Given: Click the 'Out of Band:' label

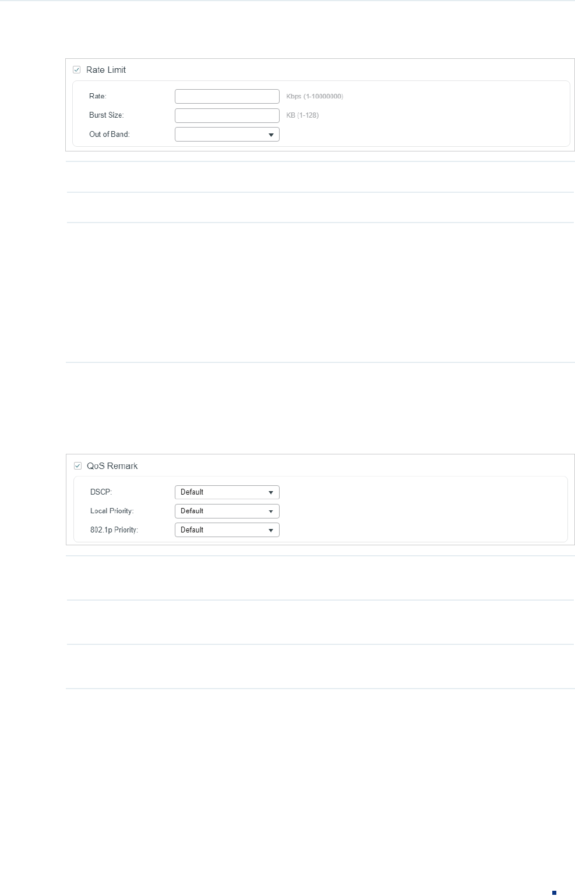Looking at the screenshot, I should point(110,135).
